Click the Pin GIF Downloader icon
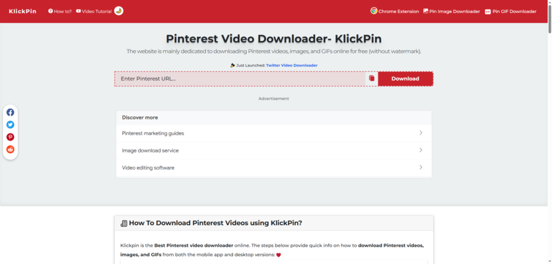 pos(488,12)
